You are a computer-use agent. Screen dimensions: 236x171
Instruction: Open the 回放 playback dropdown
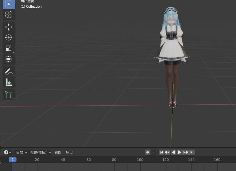21,152
